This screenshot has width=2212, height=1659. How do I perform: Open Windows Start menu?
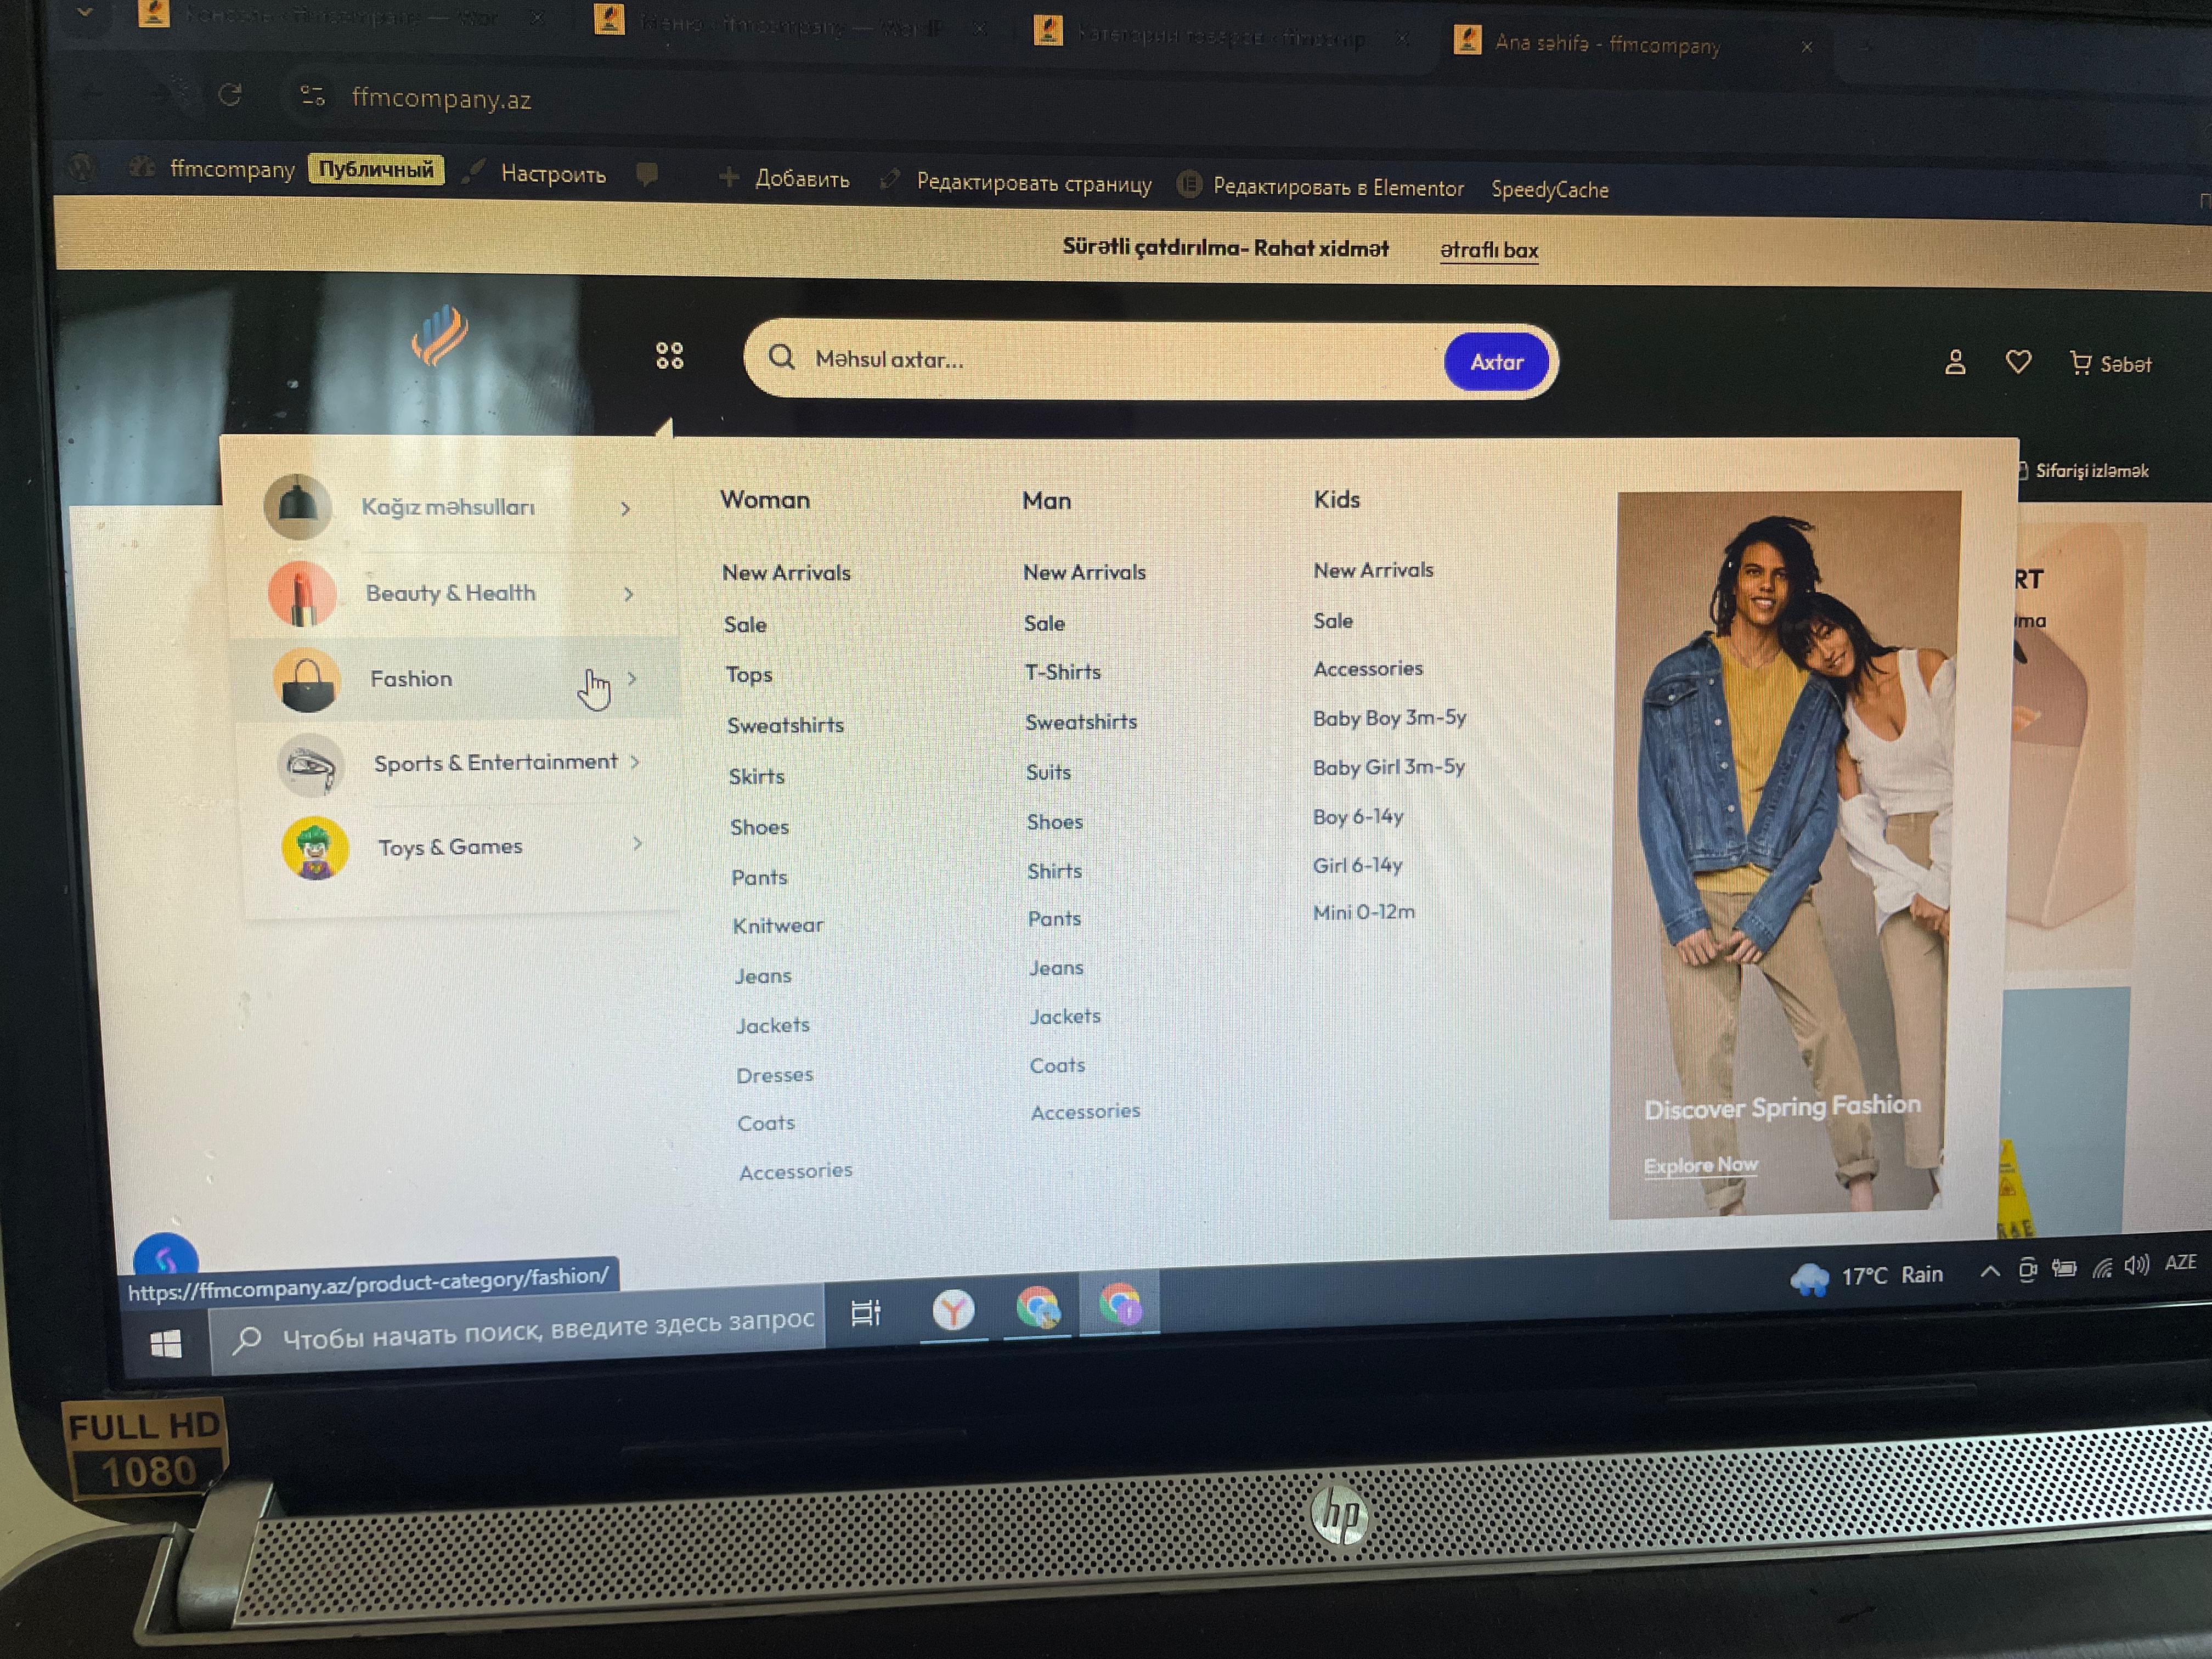click(x=165, y=1345)
